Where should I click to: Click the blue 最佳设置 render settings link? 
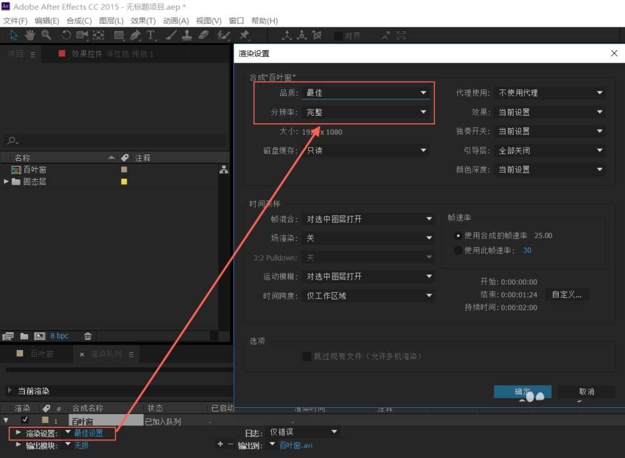pos(89,432)
